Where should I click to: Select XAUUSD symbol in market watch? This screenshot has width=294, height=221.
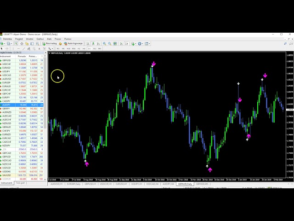pyautogui.click(x=7, y=175)
